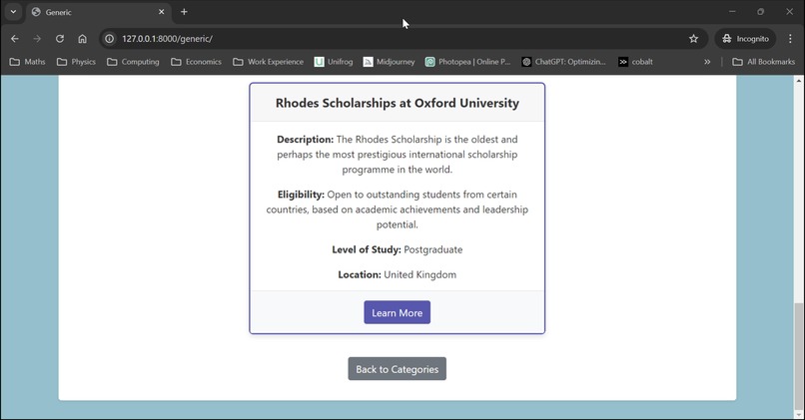Open the Chrome three-dot menu
805x420 pixels.
790,39
